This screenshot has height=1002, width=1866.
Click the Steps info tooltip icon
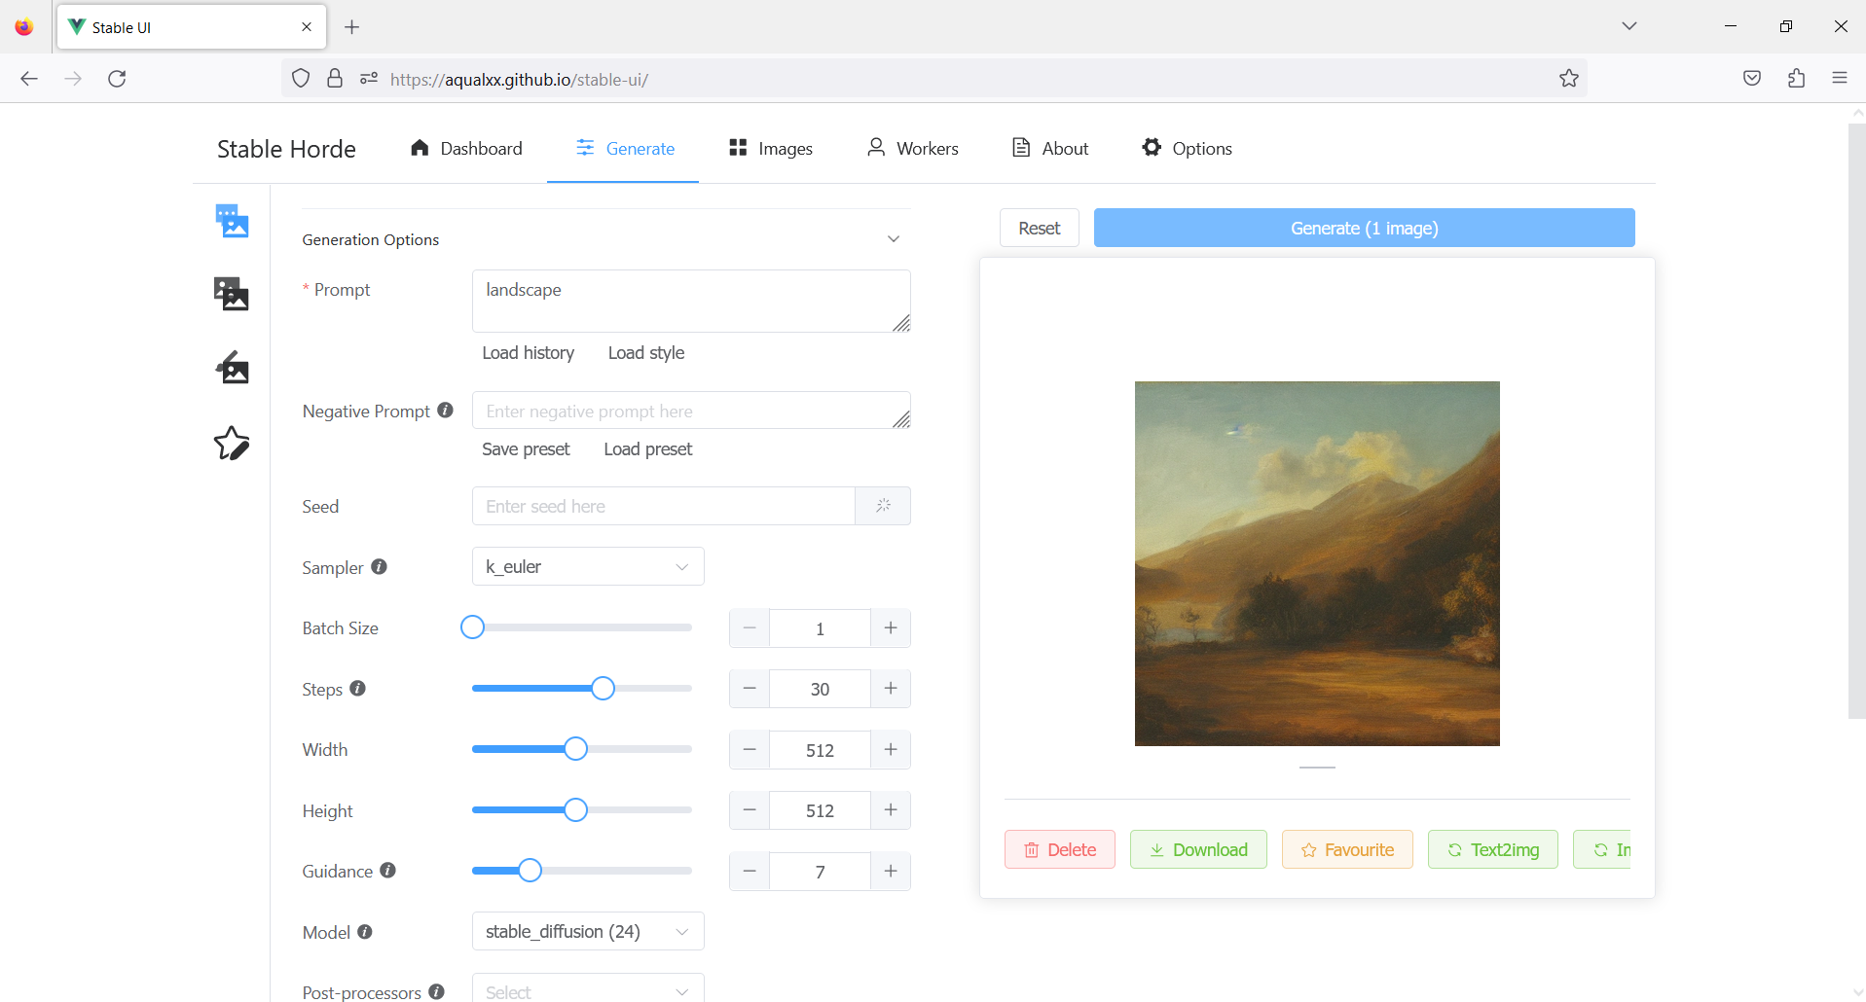click(x=357, y=688)
